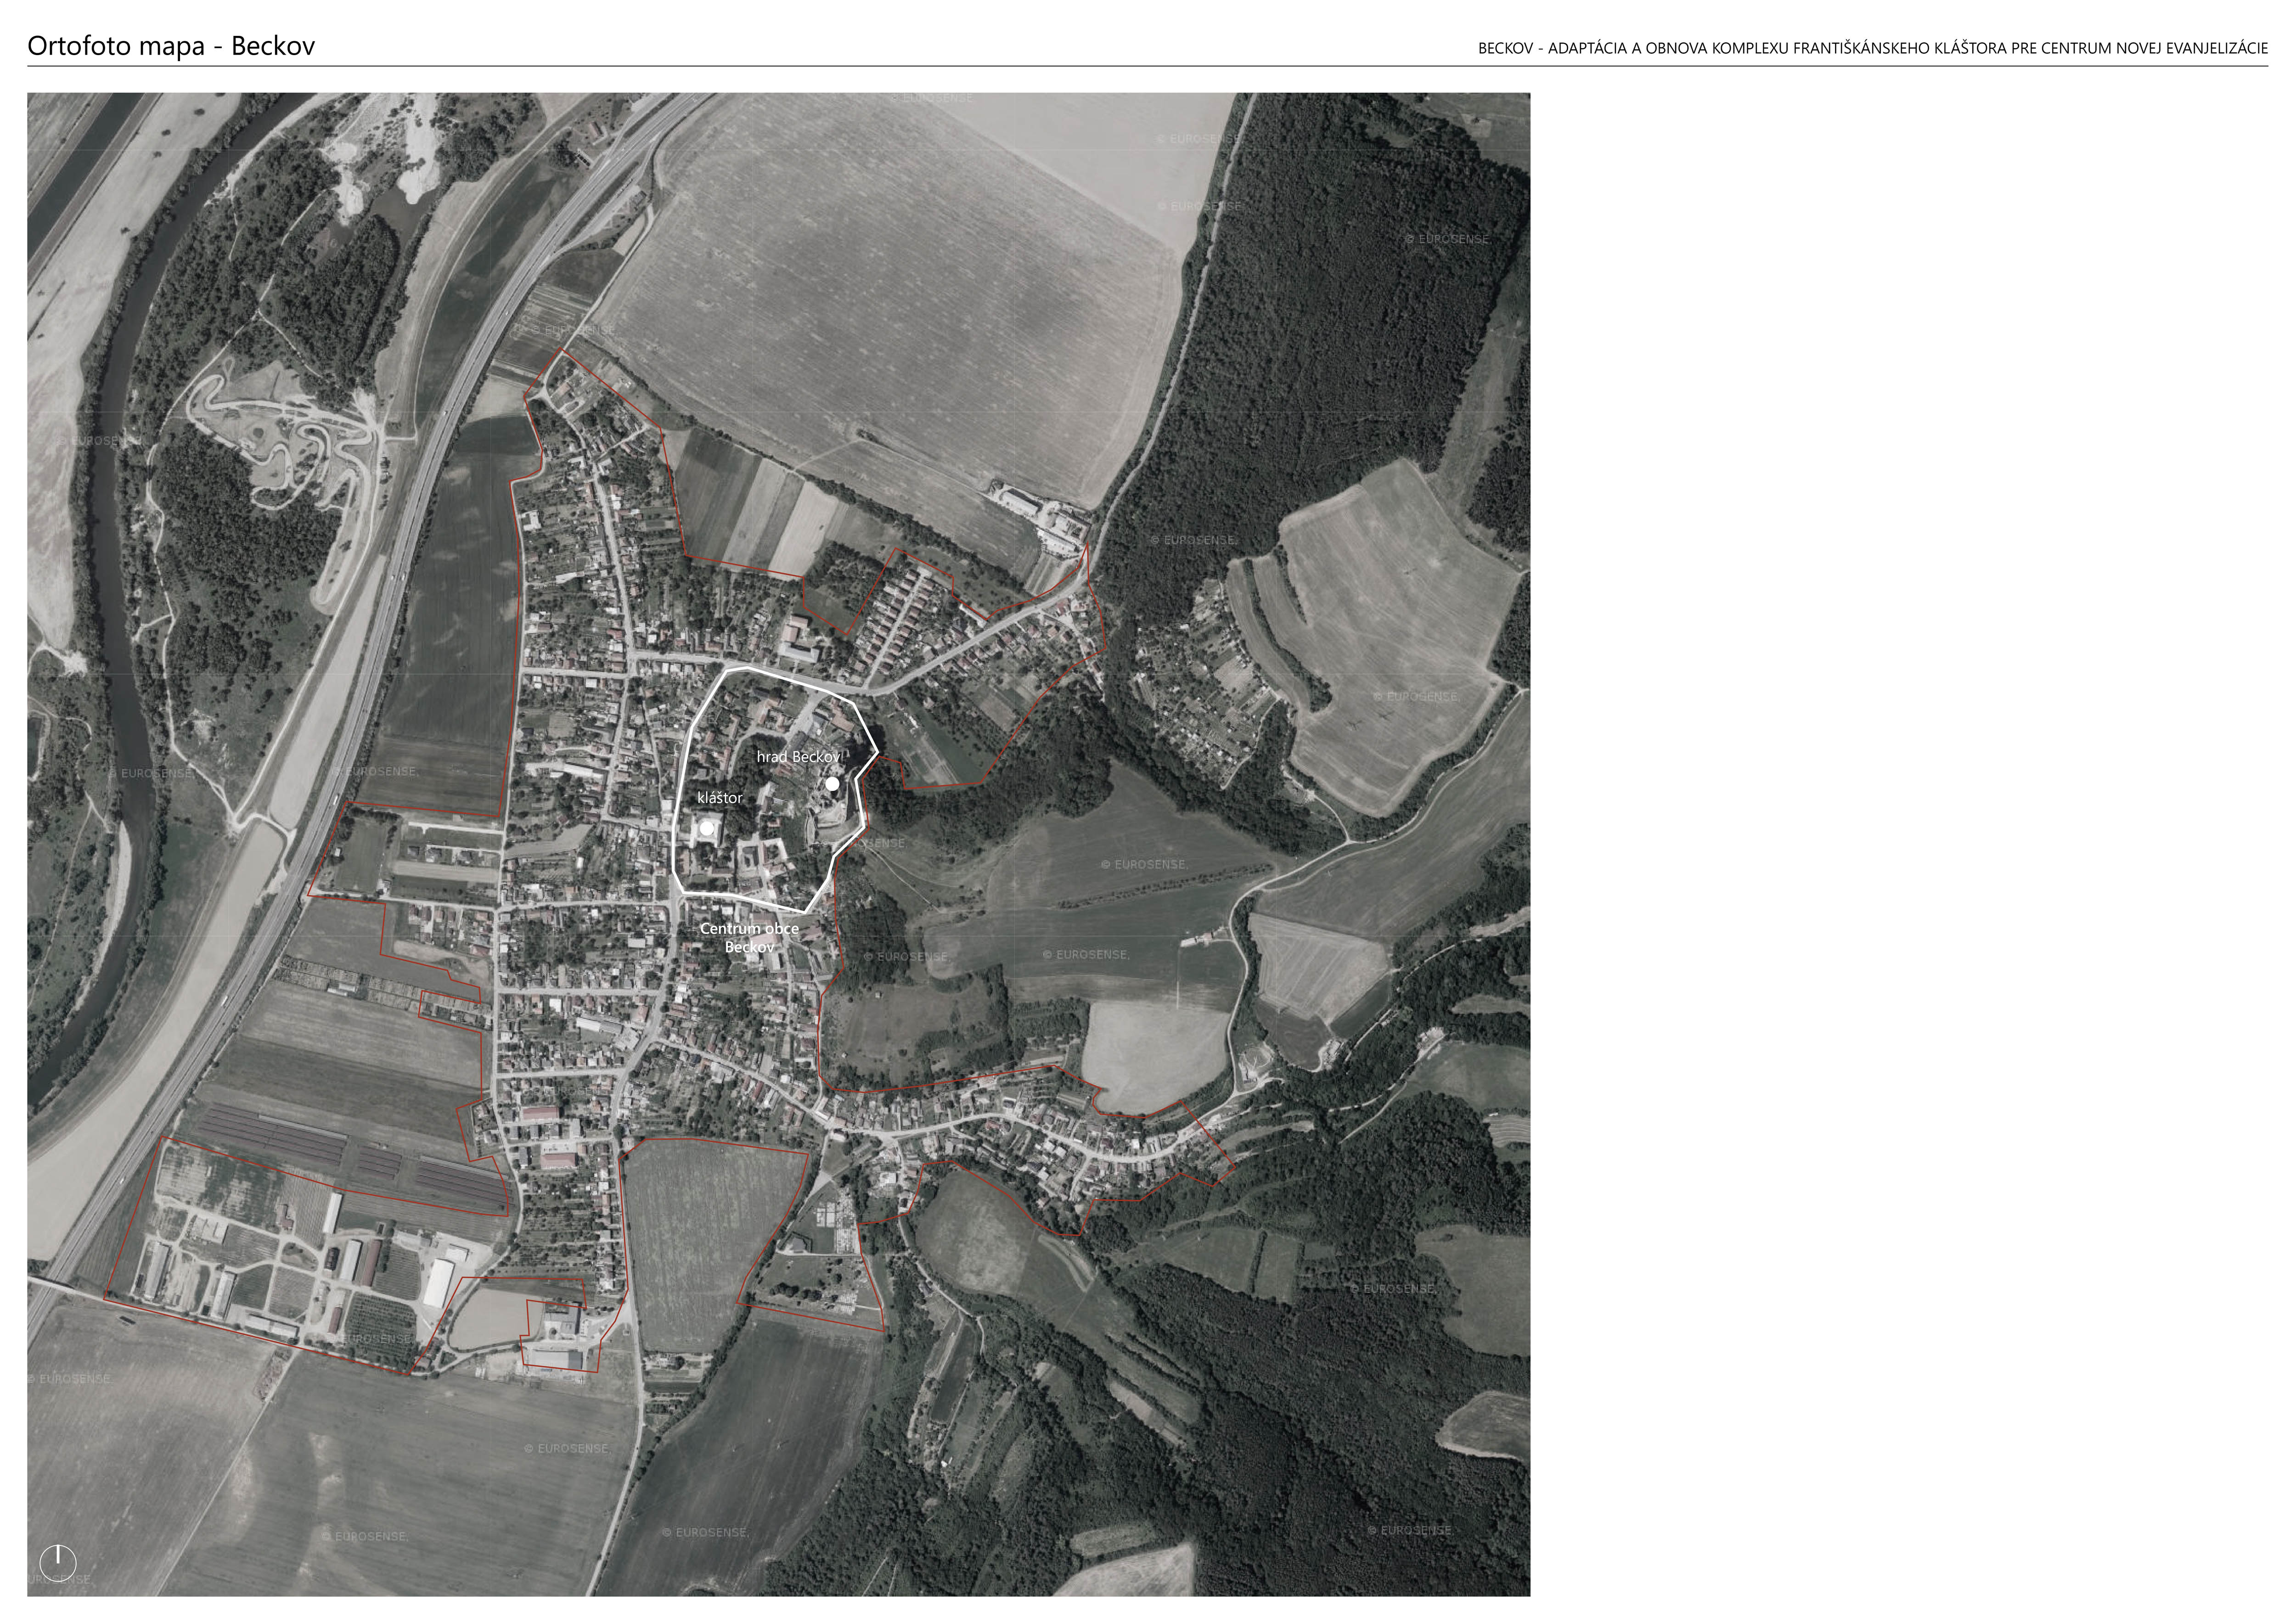The width and height of the screenshot is (2296, 1624).
Task: Click the white dot marking the kláštor
Action: pyautogui.click(x=707, y=828)
